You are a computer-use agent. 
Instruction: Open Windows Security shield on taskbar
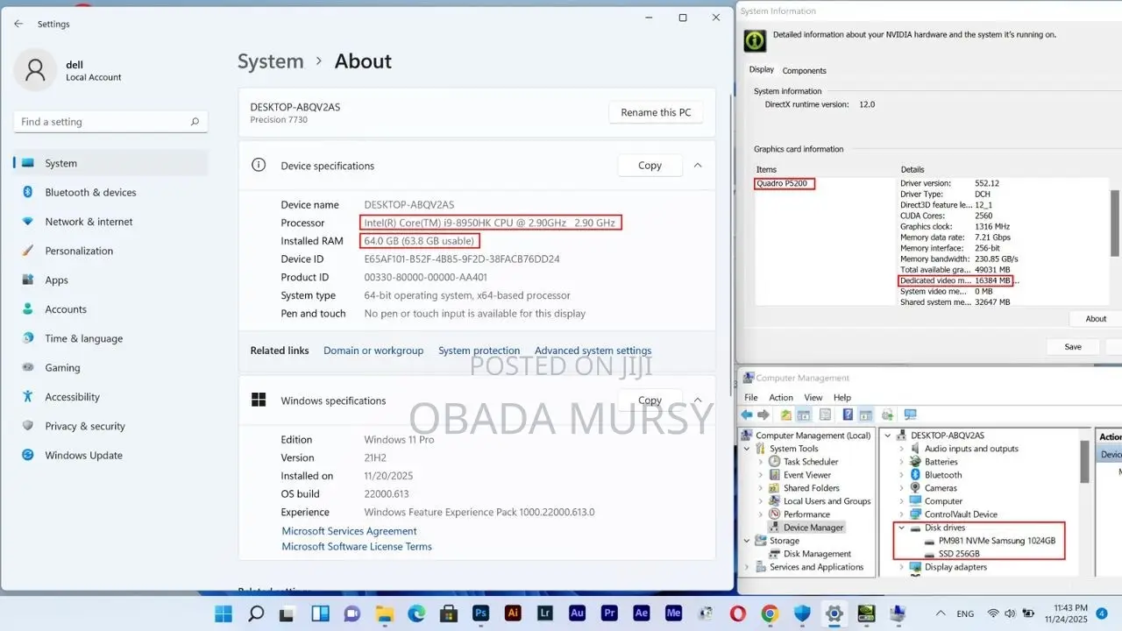tap(802, 613)
